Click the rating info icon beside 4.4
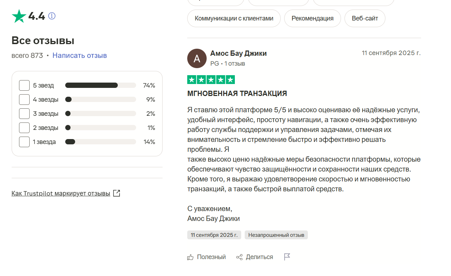The height and width of the screenshot is (276, 451). click(x=52, y=16)
